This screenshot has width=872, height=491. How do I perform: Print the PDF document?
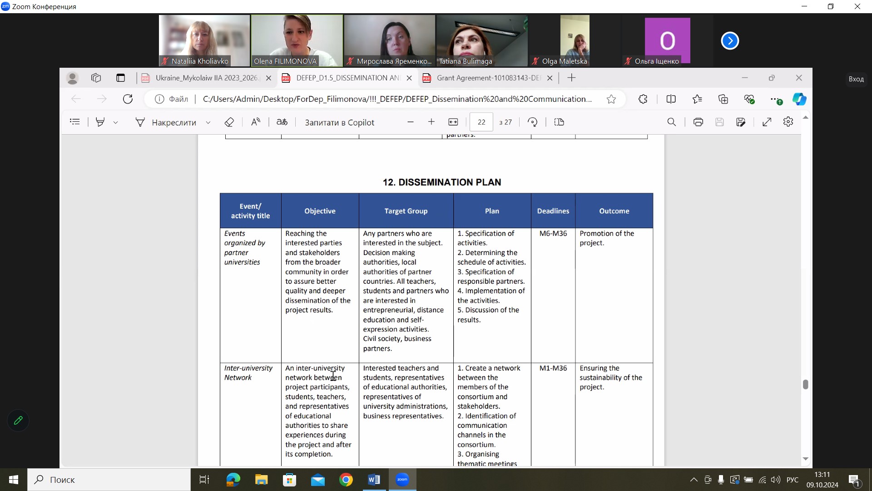point(698,122)
